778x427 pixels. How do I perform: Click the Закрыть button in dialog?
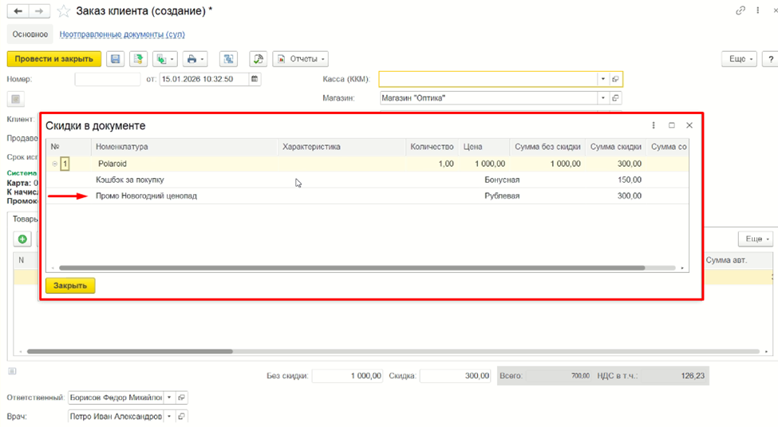70,286
